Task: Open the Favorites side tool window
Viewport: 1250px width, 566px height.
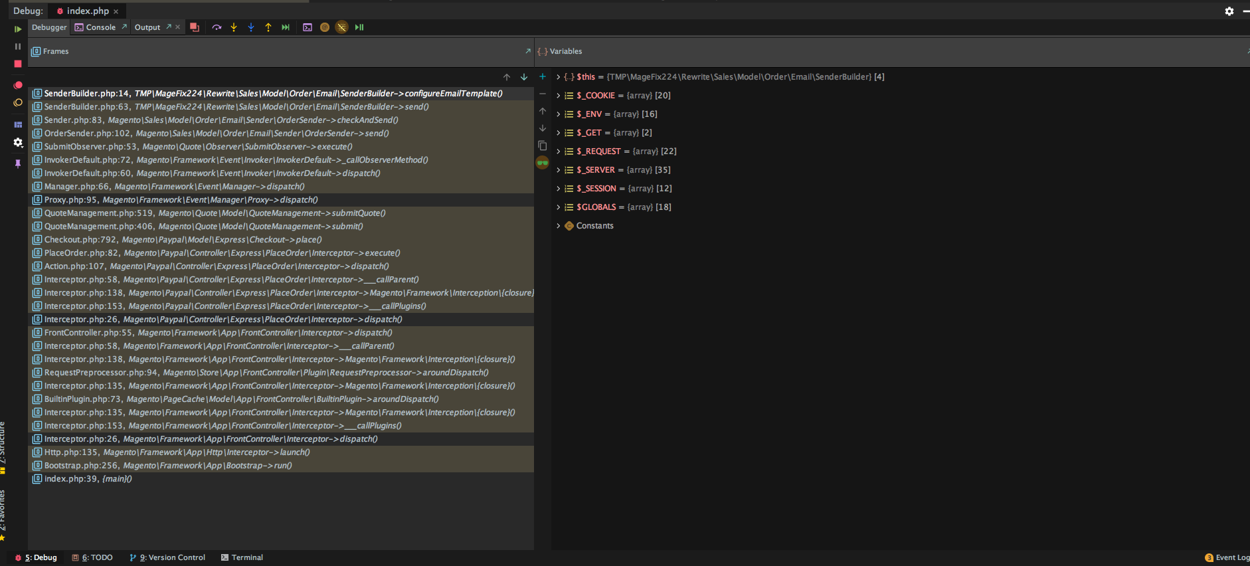Action: coord(3,515)
